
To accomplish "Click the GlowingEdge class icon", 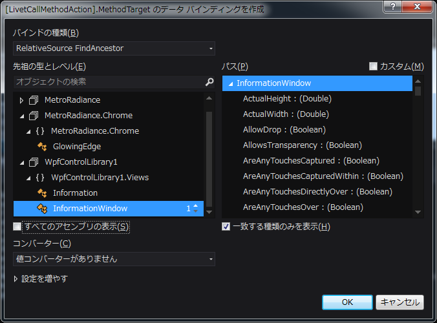I will [42, 147].
